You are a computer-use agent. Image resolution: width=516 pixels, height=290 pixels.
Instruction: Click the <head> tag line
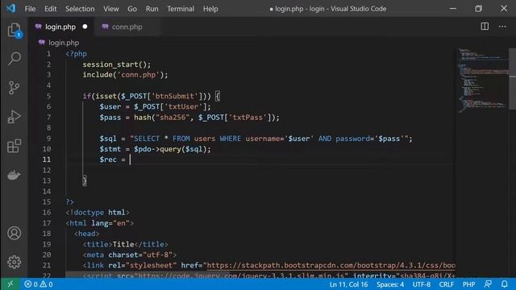[86, 234]
